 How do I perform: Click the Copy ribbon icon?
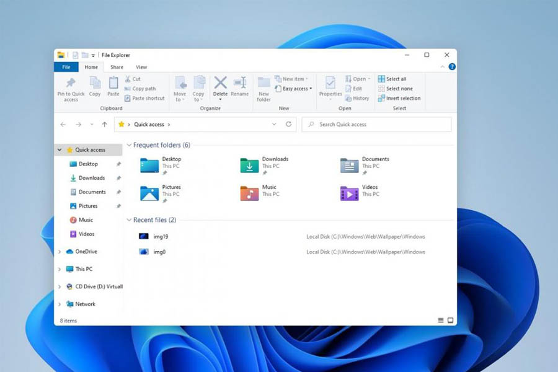click(95, 83)
